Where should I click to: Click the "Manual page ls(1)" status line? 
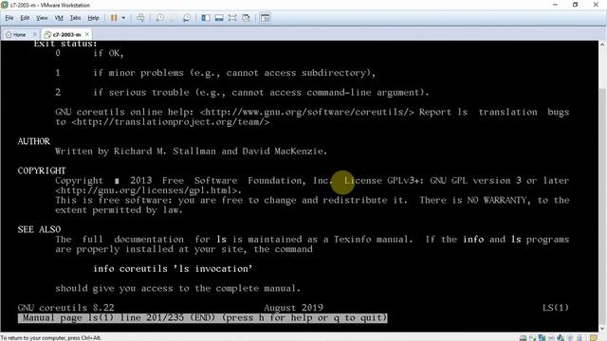[x=202, y=318]
